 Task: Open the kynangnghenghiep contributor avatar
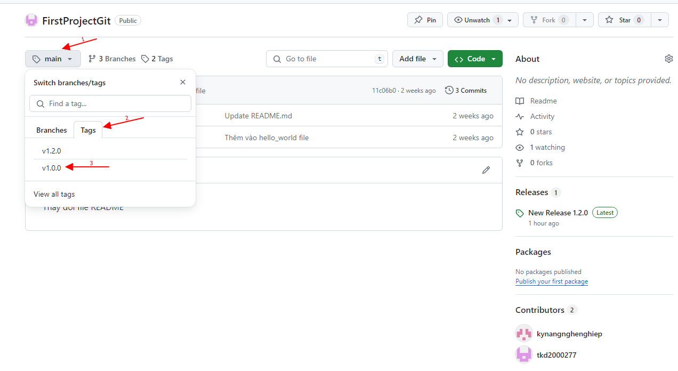point(524,334)
